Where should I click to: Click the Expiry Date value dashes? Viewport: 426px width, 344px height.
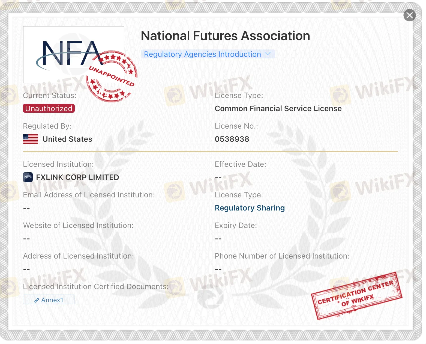point(218,239)
